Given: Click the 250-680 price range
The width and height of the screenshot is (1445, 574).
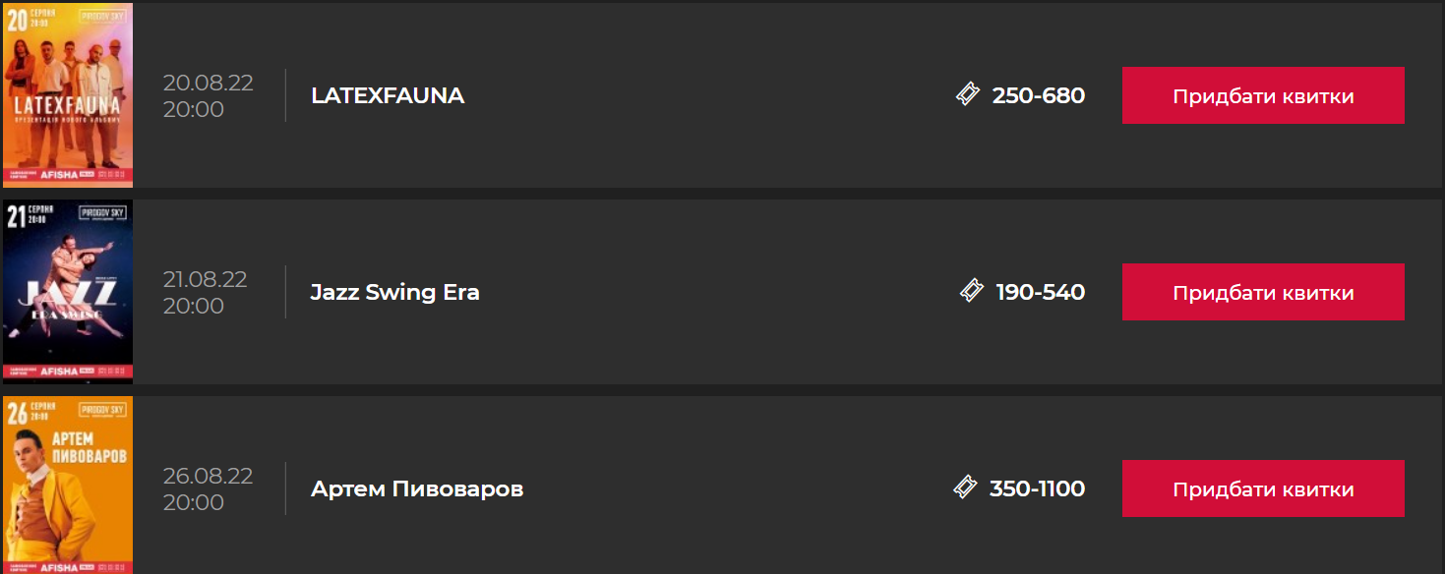Looking at the screenshot, I should coord(1039,95).
